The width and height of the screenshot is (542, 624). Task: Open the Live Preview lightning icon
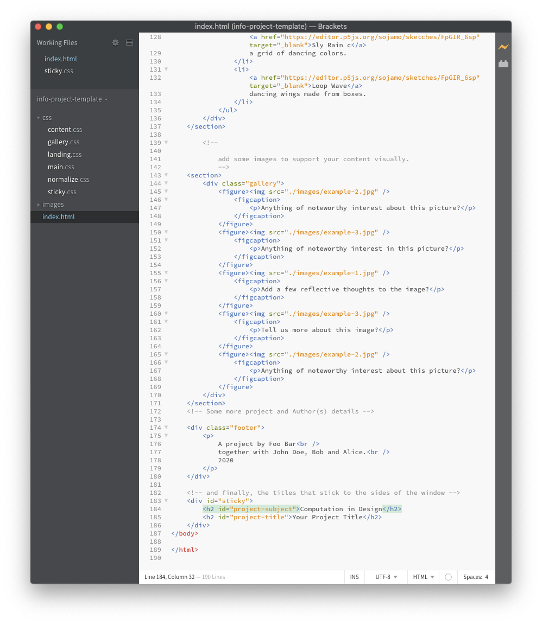[x=503, y=47]
